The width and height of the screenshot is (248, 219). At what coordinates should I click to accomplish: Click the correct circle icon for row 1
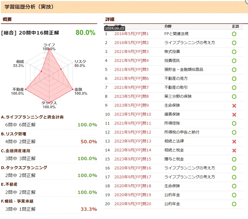[x=234, y=34]
